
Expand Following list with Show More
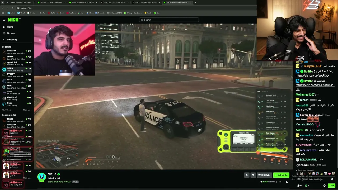(7, 110)
